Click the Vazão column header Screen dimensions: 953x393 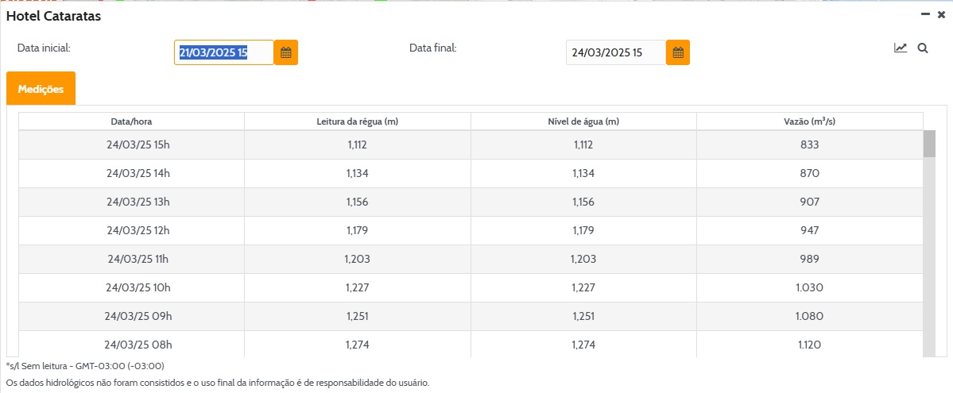point(809,121)
